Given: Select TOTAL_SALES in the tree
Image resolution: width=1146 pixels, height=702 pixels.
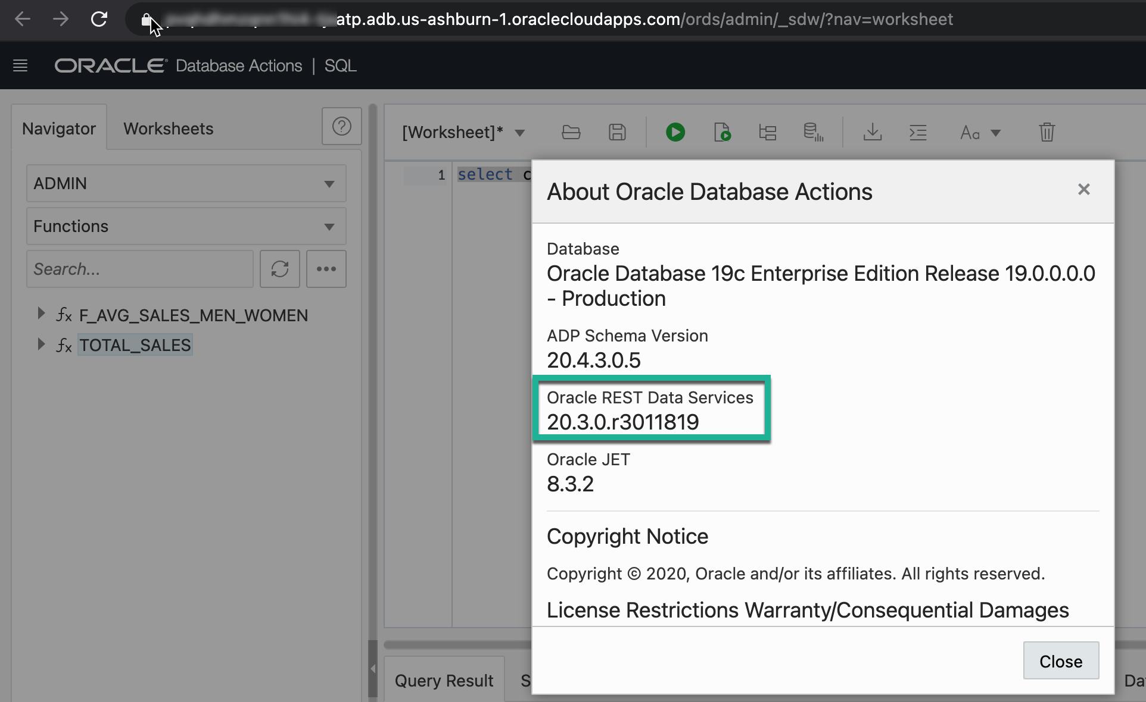Looking at the screenshot, I should point(135,345).
